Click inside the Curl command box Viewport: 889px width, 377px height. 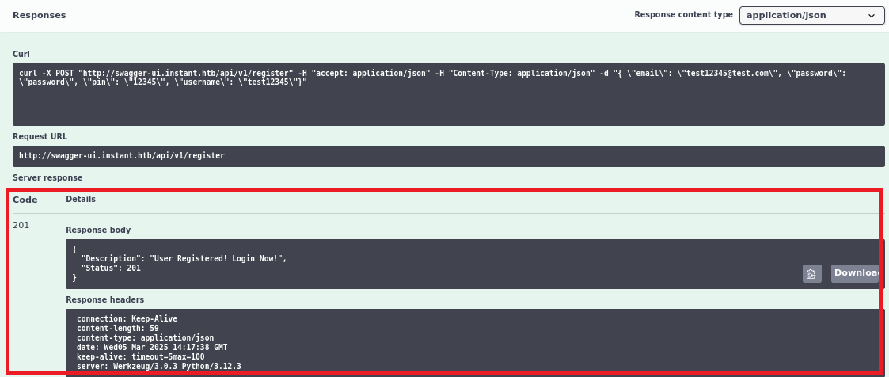point(448,94)
